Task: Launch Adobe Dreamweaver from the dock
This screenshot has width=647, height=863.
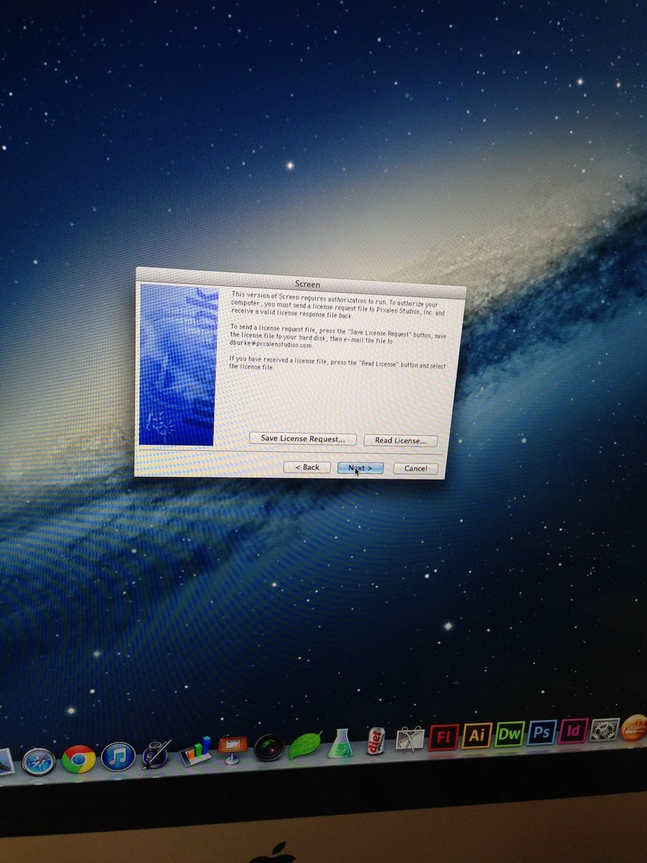Action: [x=509, y=733]
